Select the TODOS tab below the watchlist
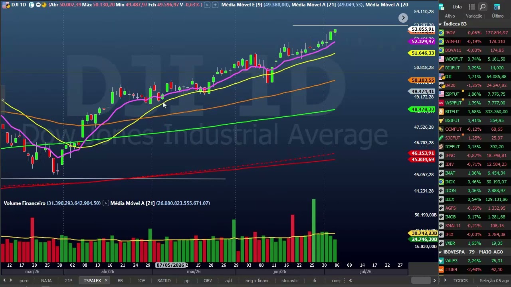This screenshot has height=287, width=511. pos(460,281)
